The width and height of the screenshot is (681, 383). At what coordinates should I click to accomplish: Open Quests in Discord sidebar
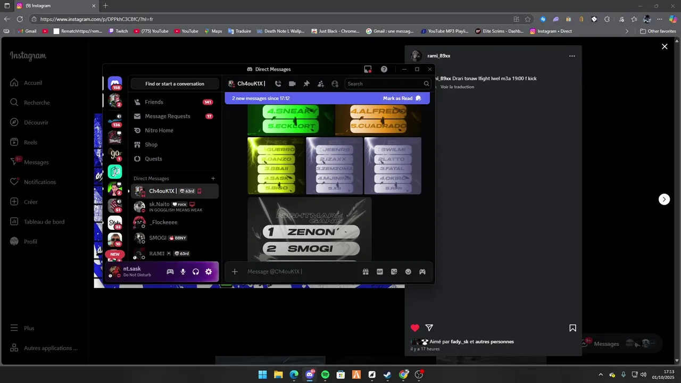point(175,159)
